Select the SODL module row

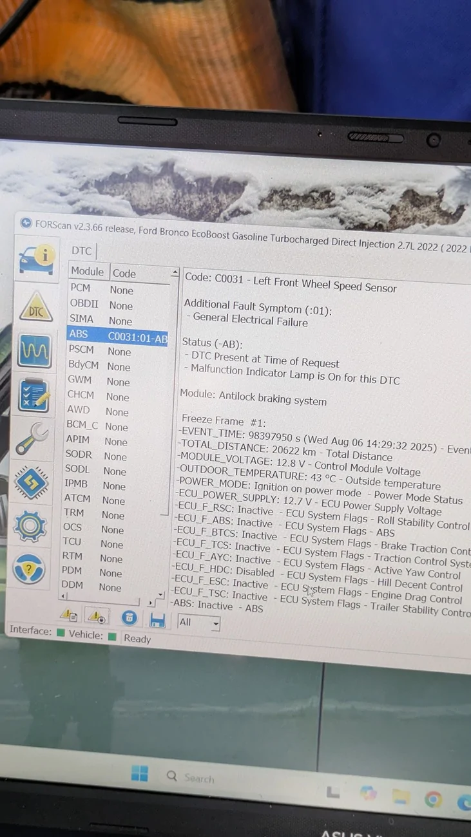coord(113,470)
